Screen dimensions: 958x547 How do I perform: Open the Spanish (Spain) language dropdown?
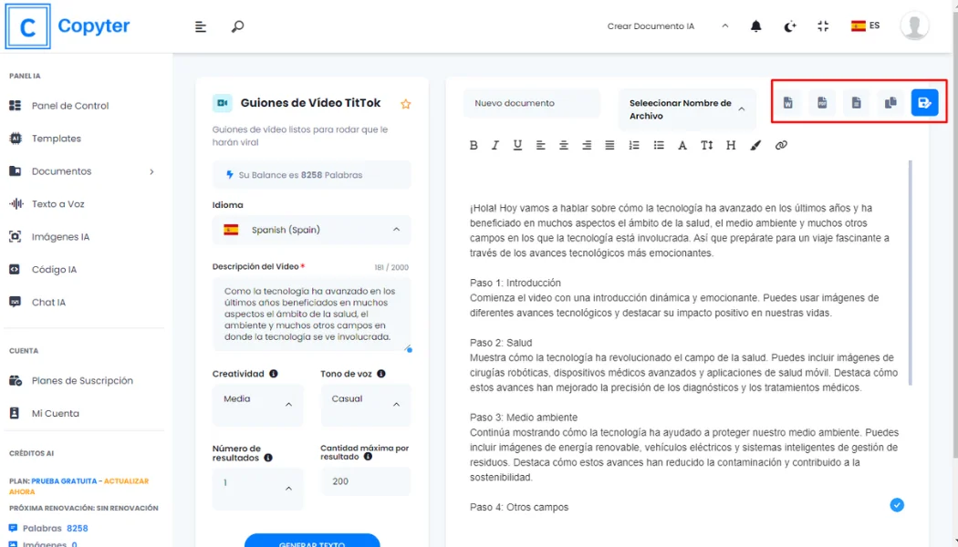click(311, 230)
